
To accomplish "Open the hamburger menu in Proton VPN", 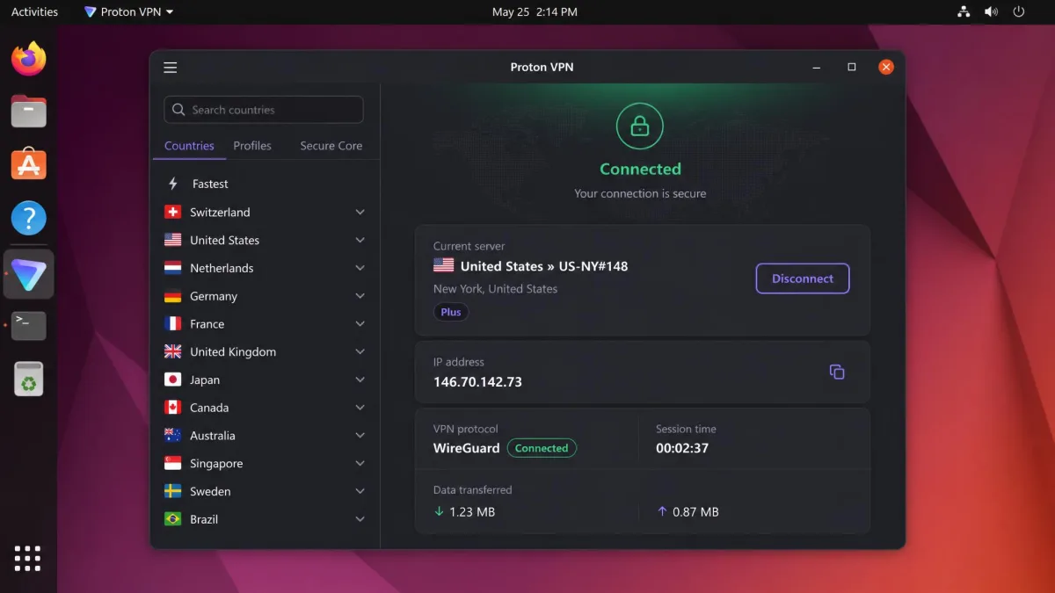I will click(171, 68).
